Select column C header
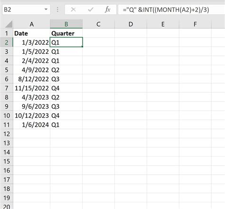 [99, 24]
